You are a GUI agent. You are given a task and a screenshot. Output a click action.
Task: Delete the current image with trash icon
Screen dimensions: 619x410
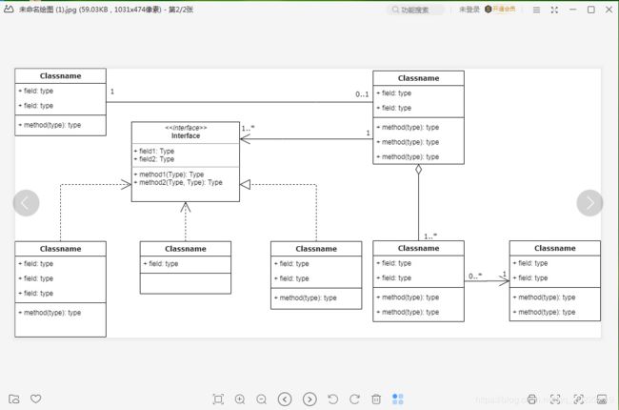376,400
